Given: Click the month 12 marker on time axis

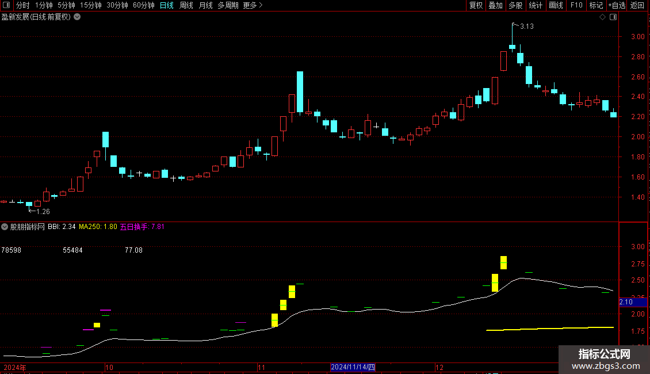Looking at the screenshot, I should [x=439, y=367].
